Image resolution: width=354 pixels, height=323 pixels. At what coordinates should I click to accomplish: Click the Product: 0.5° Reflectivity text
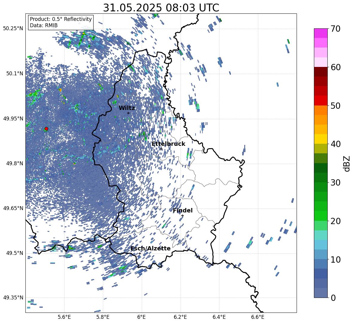tap(61, 19)
